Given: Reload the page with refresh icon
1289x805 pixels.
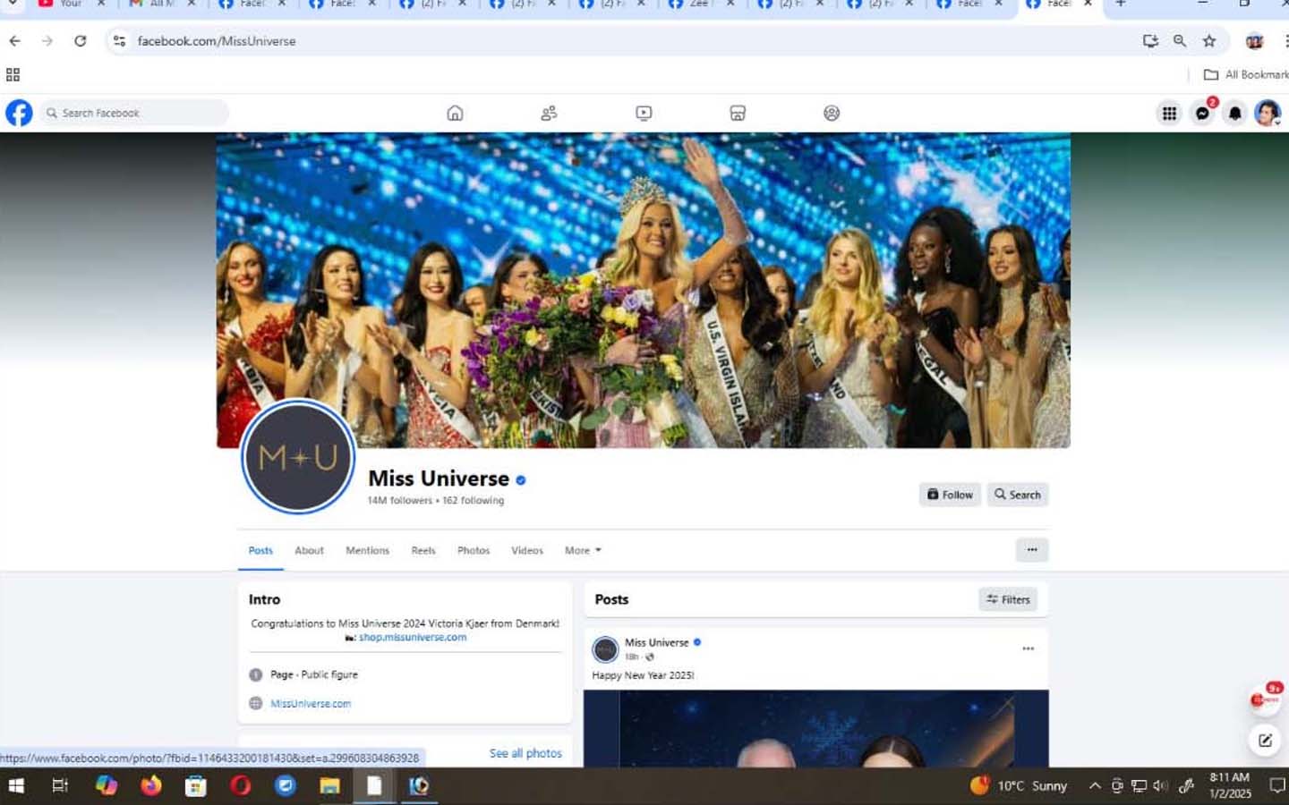Looking at the screenshot, I should [80, 41].
